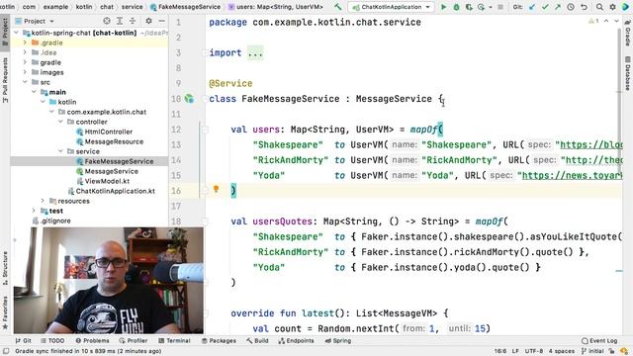Open the Packages tool window tab
This screenshot has height=356, width=633.
pos(219,340)
